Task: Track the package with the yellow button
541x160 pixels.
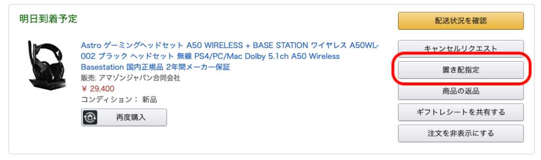Action: pos(461,21)
